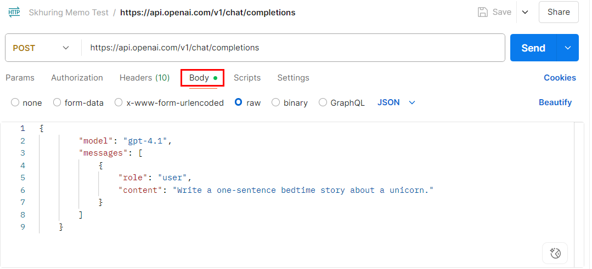Screen dimensions: 592x269
Task: Select the x-www-form-urlencoded radio button
Action: (x=119, y=102)
